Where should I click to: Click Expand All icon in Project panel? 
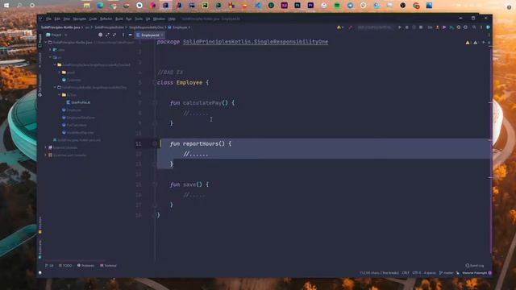[107, 35]
